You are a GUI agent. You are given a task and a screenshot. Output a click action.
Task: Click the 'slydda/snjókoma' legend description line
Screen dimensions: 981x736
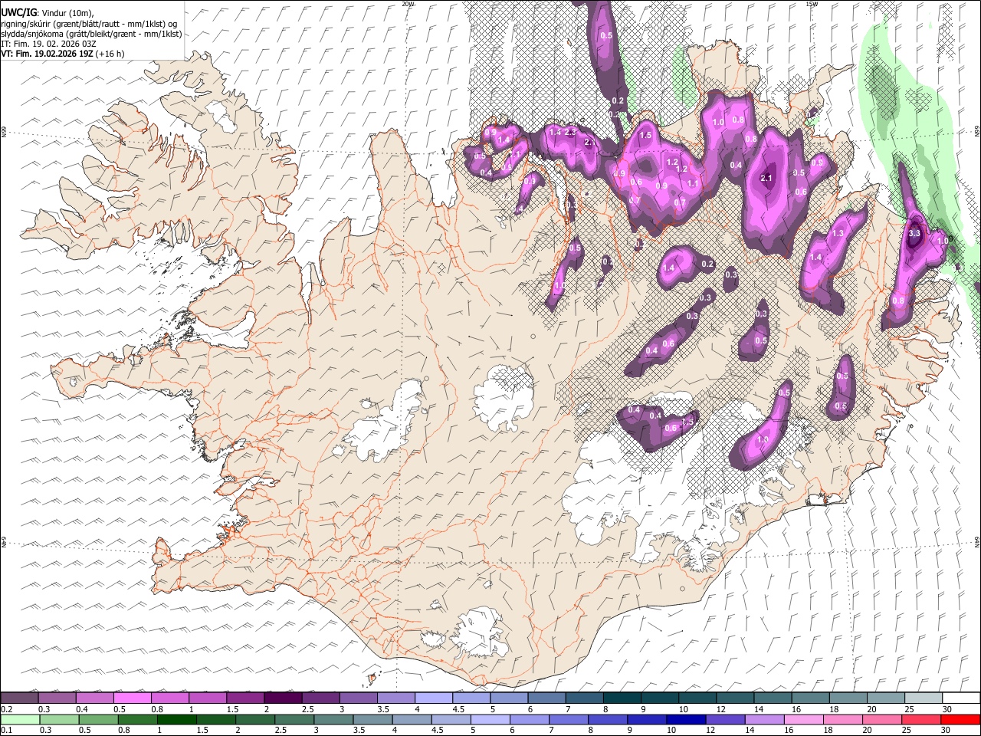click(x=91, y=34)
